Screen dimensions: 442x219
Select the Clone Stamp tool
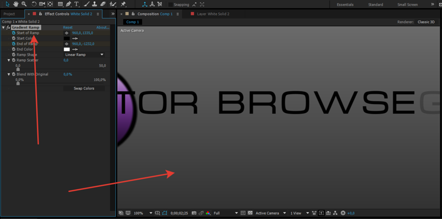click(x=94, y=4)
